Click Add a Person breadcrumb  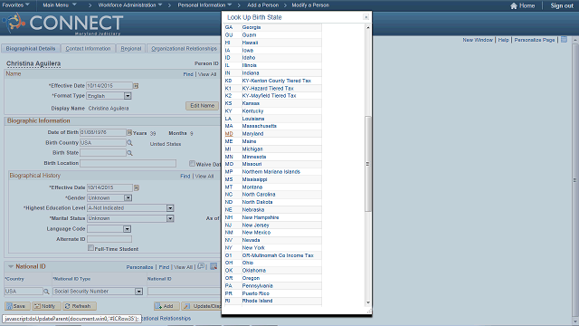point(262,5)
